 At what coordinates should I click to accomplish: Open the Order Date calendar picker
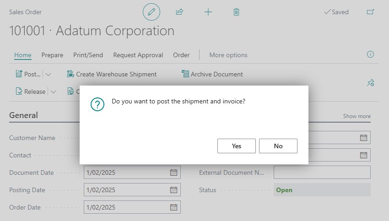pos(173,207)
